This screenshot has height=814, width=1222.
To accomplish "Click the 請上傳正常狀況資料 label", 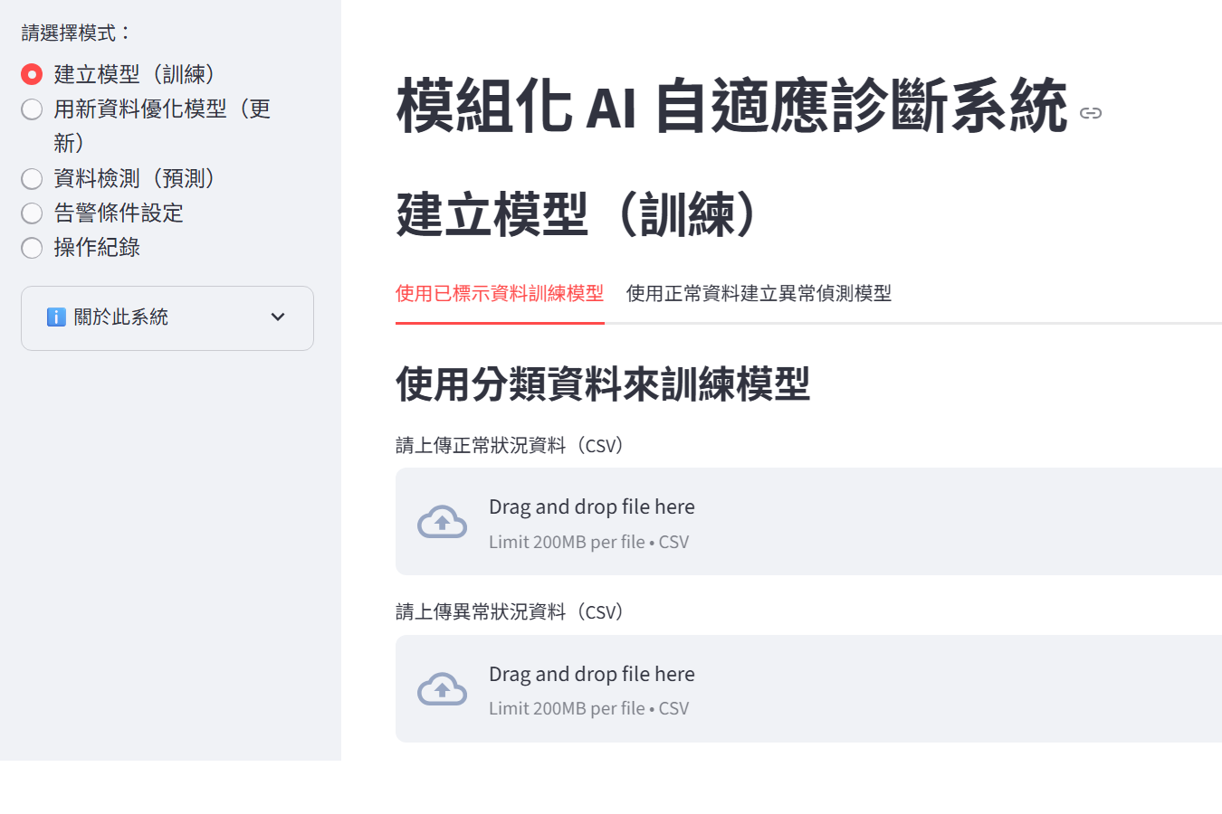I will pyautogui.click(x=509, y=445).
